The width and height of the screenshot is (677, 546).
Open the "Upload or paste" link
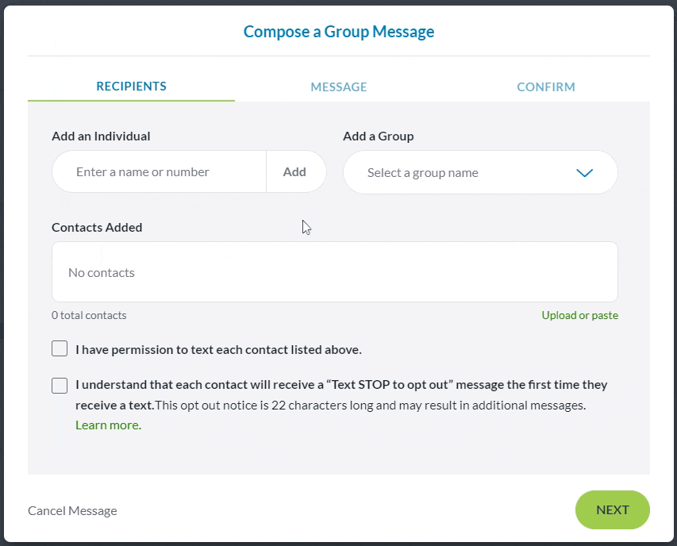[x=579, y=315]
